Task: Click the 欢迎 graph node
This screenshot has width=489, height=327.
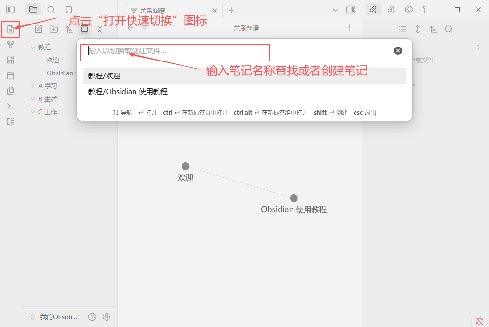Action: point(185,166)
